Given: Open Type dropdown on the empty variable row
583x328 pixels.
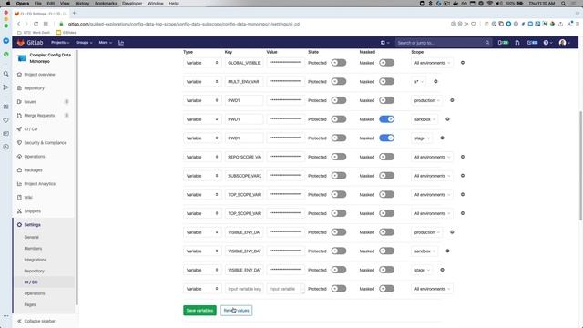Looking at the screenshot, I should pyautogui.click(x=202, y=289).
